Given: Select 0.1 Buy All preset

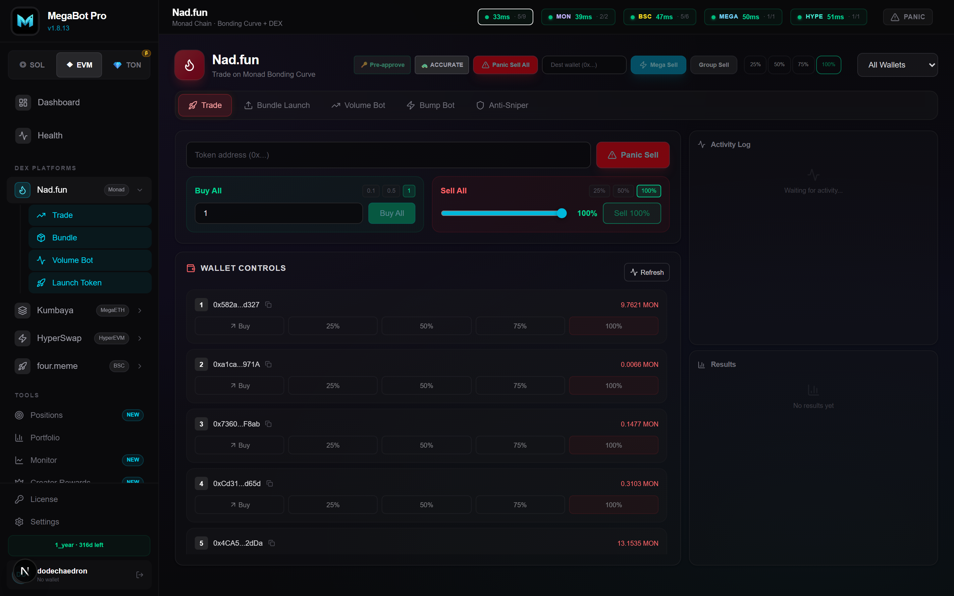Looking at the screenshot, I should point(371,191).
